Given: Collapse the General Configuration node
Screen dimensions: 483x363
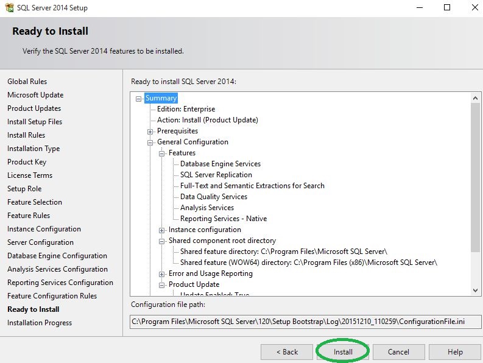Looking at the screenshot, I should [150, 143].
